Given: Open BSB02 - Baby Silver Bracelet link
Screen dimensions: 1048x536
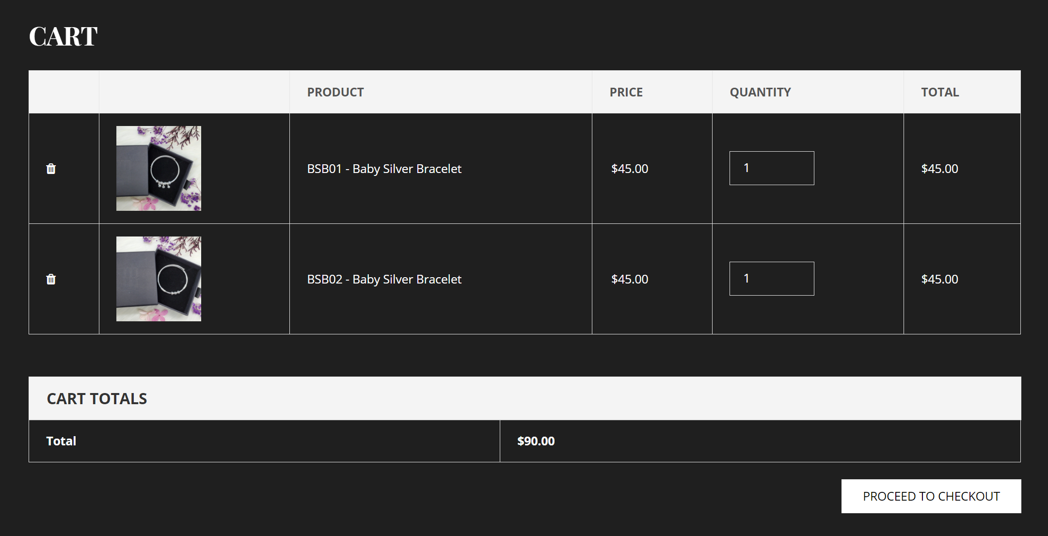Looking at the screenshot, I should pos(384,279).
